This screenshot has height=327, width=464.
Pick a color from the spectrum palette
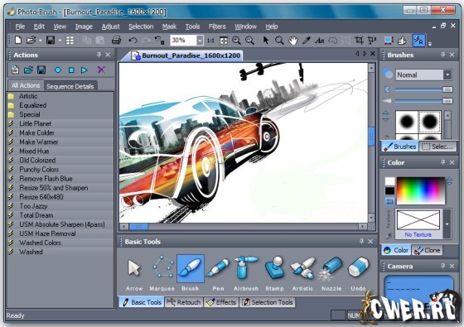pyautogui.click(x=421, y=191)
